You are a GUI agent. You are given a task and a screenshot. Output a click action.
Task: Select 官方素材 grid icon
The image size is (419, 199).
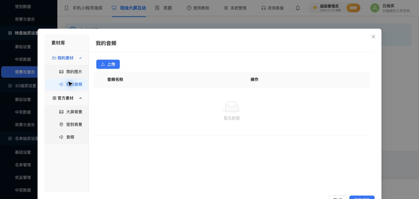54,98
